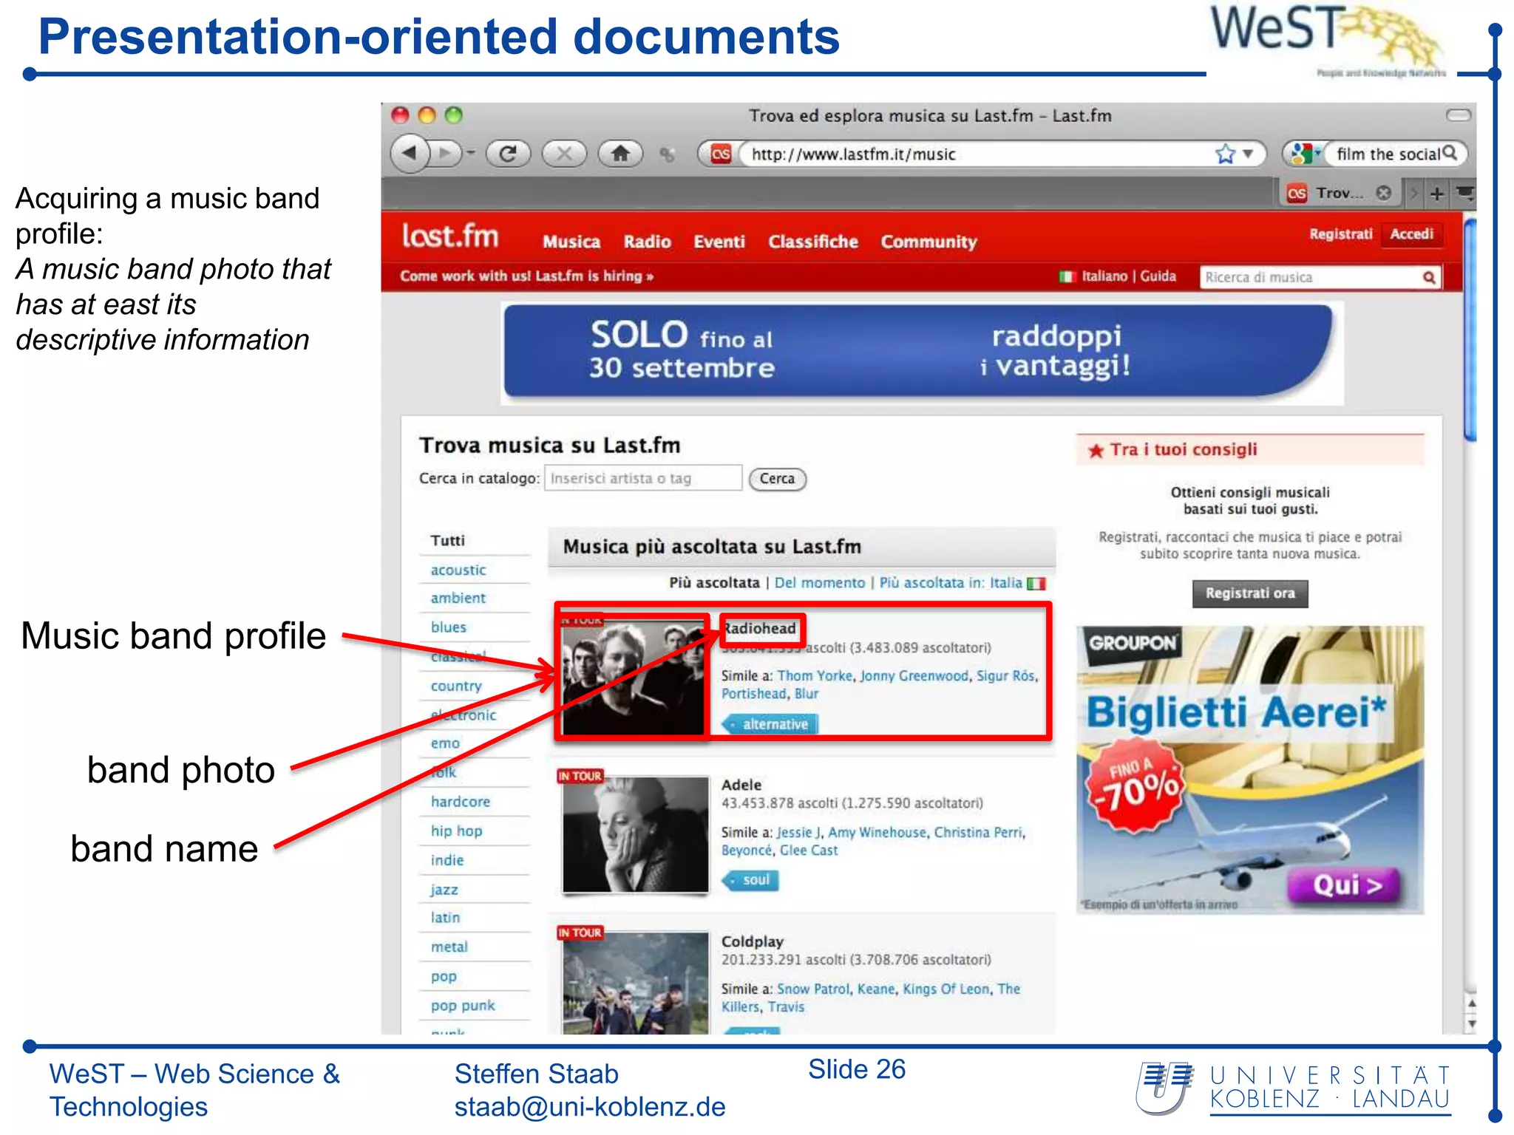Select the emo tag
1514x1135 pixels.
coord(445,743)
